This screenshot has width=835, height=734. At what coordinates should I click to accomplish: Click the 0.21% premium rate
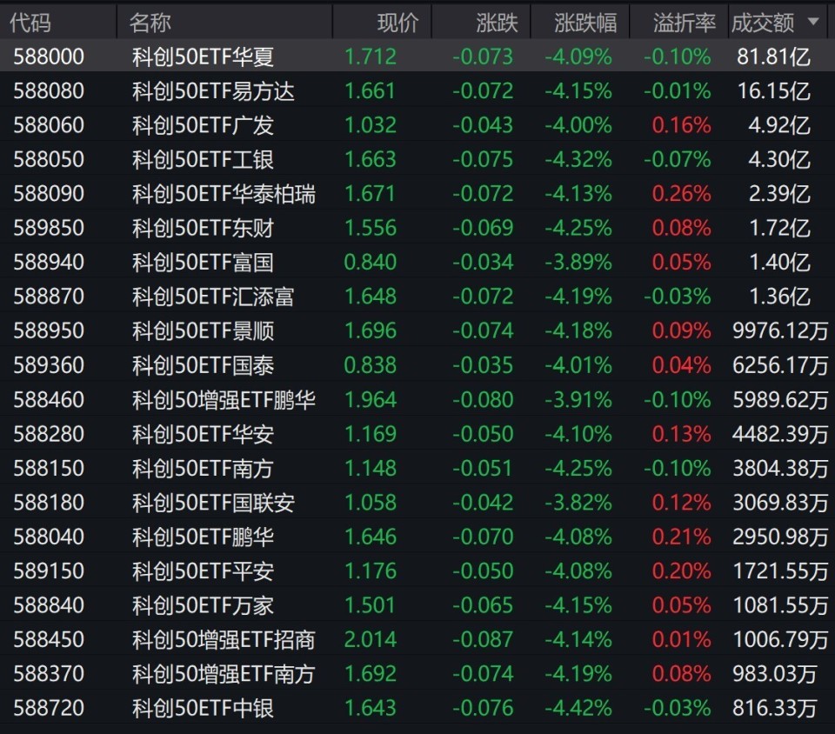tap(681, 537)
